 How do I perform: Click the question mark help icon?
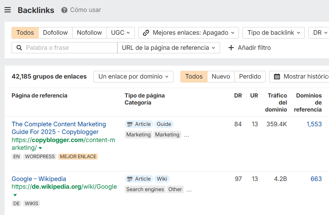[64, 10]
